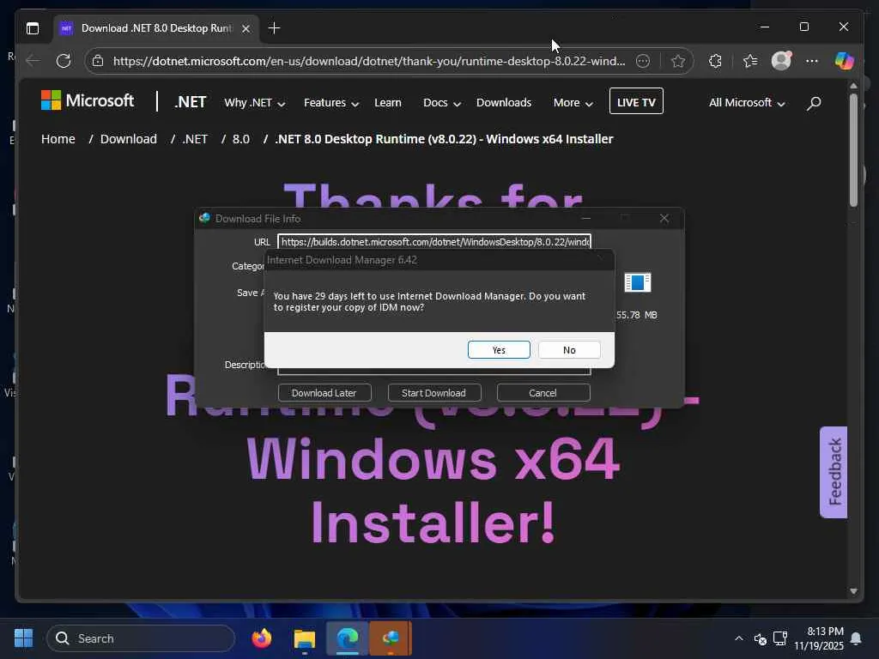Expand the Docs menu

click(442, 103)
